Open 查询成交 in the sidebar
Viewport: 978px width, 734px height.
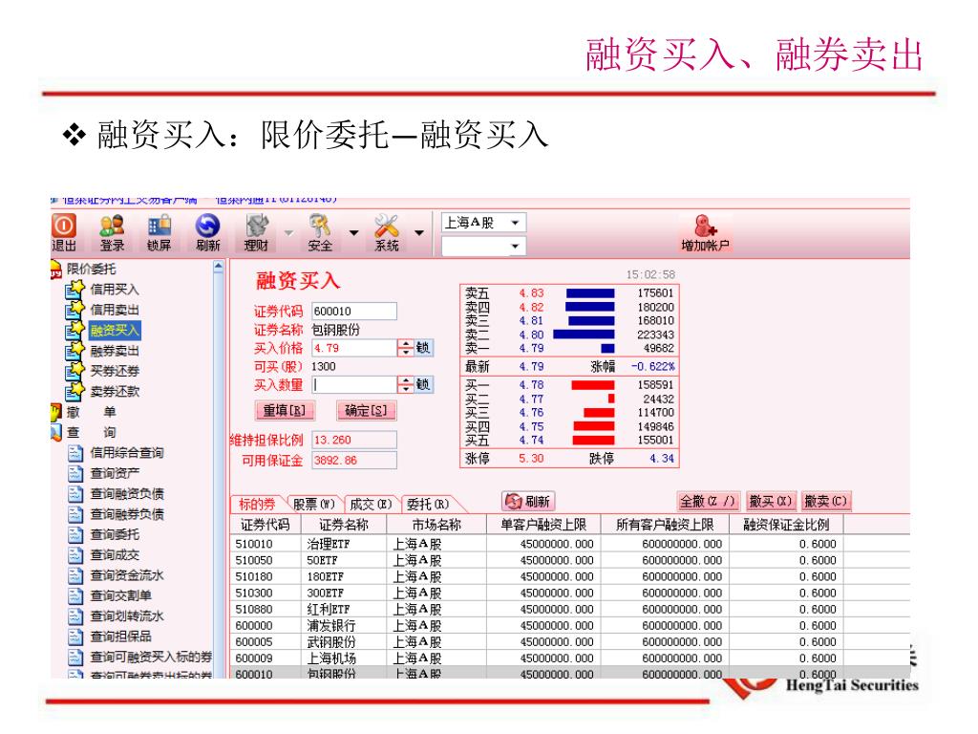coord(115,555)
